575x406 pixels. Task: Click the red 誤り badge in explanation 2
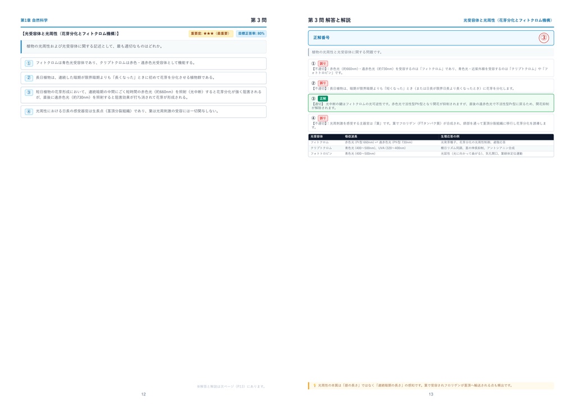[x=323, y=83]
